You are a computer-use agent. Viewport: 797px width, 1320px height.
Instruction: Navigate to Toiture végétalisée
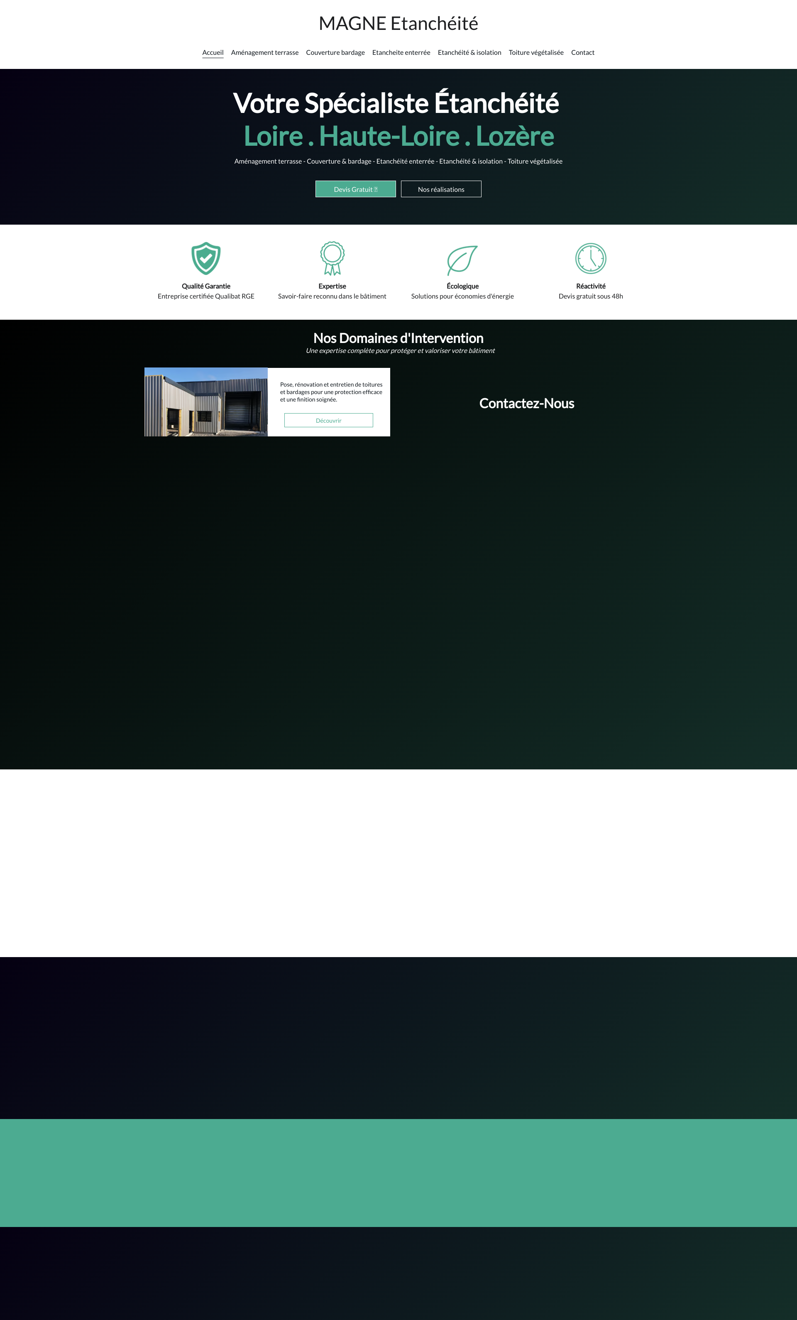coord(536,52)
